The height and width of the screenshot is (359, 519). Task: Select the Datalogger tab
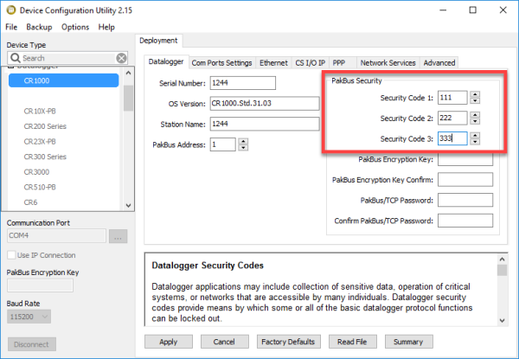coord(166,62)
